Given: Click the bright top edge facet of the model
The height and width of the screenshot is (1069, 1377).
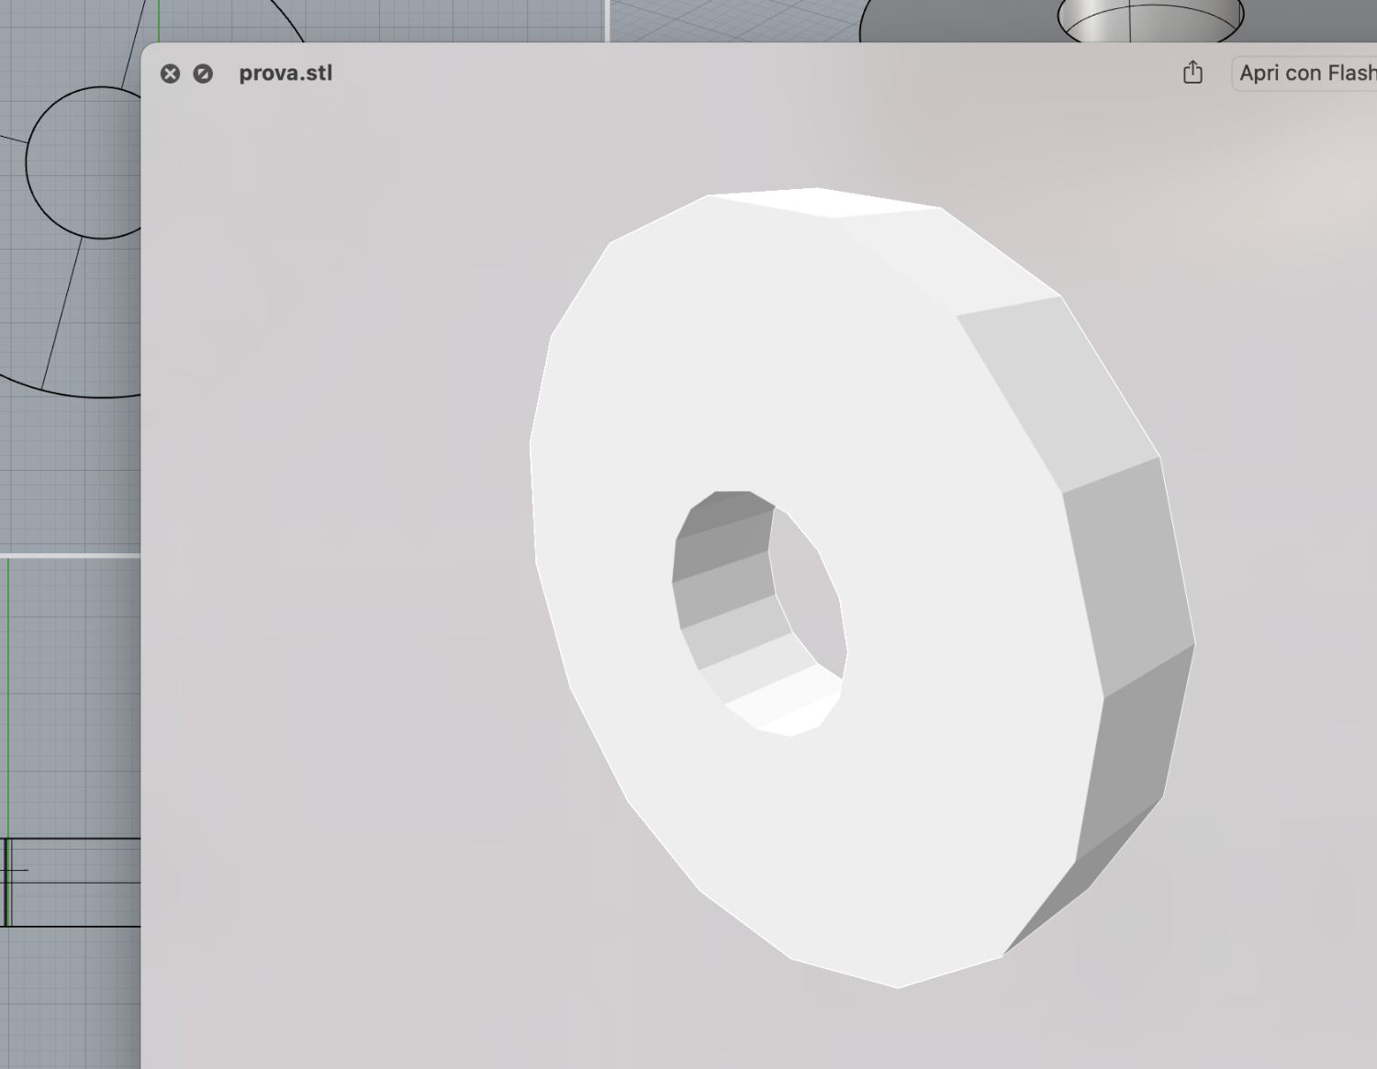Looking at the screenshot, I should (x=826, y=202).
